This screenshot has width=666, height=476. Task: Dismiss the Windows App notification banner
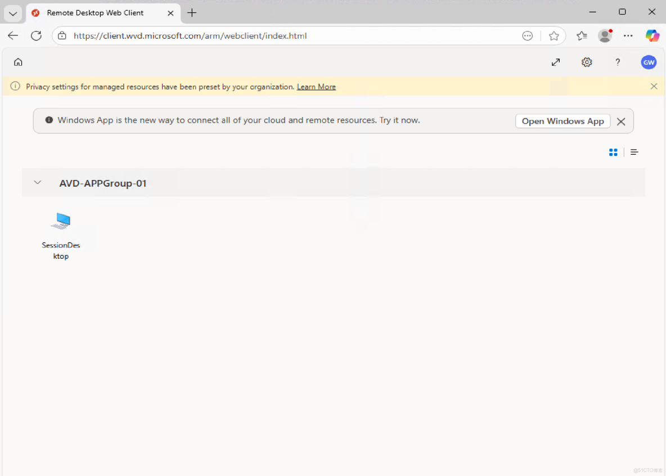[x=621, y=121]
